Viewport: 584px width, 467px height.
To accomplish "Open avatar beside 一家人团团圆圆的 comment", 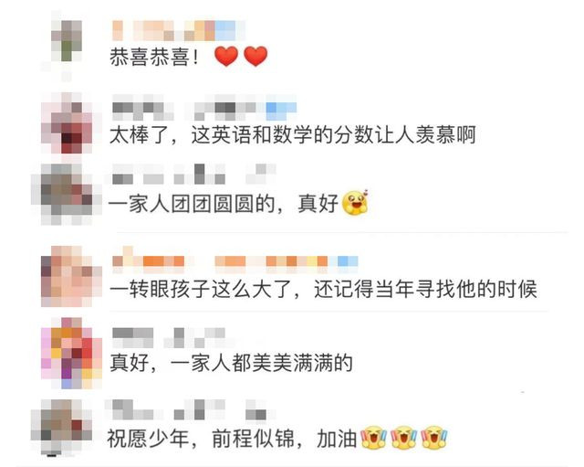I will point(61,195).
